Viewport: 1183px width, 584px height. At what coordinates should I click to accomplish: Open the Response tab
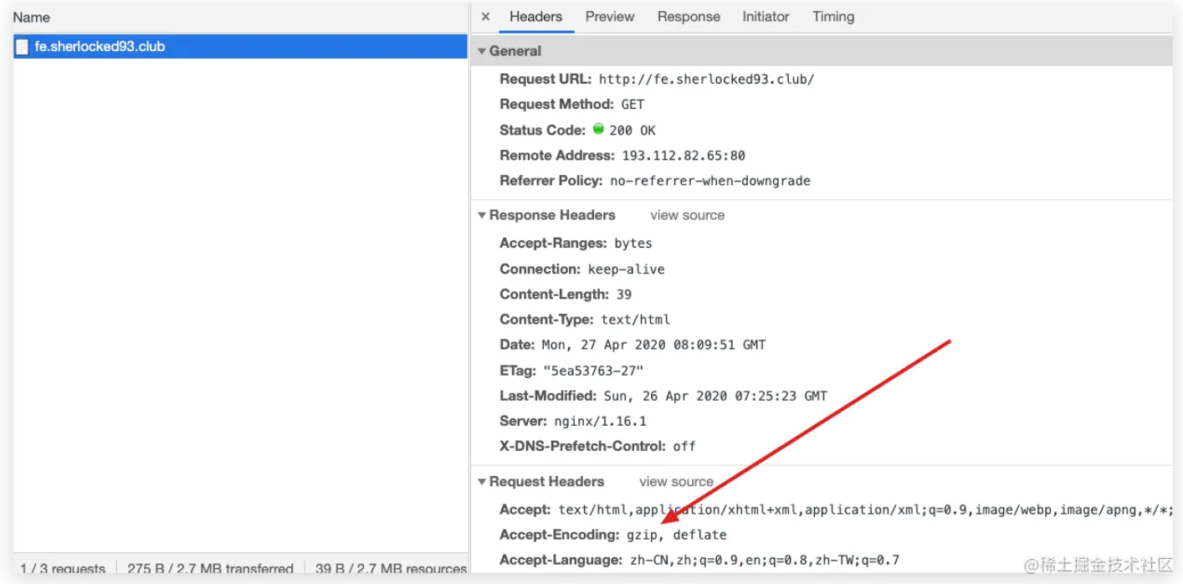[689, 17]
